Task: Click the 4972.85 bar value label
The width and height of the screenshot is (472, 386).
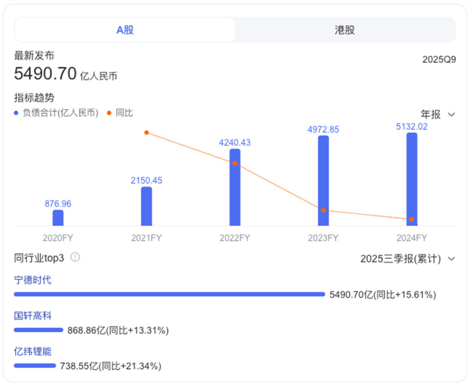Action: [x=323, y=130]
